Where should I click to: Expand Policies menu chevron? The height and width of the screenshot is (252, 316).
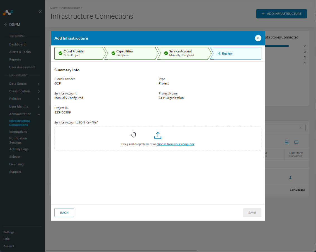[39, 99]
